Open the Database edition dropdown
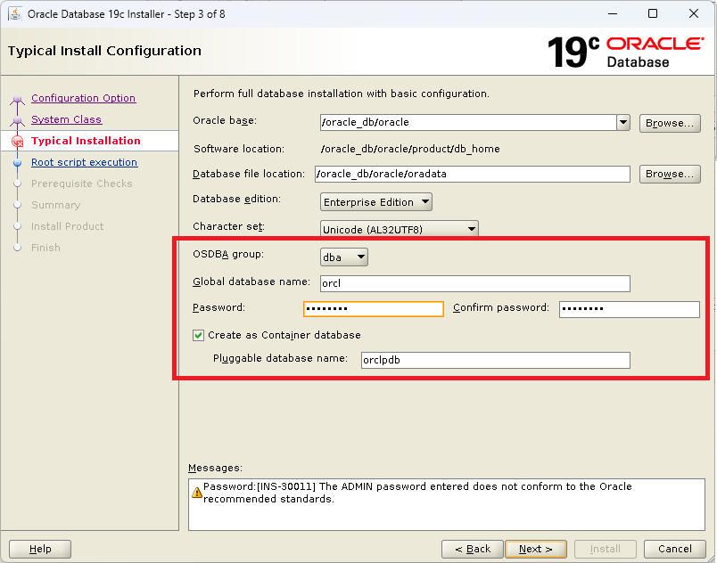Viewport: 717px width, 563px height. point(375,202)
